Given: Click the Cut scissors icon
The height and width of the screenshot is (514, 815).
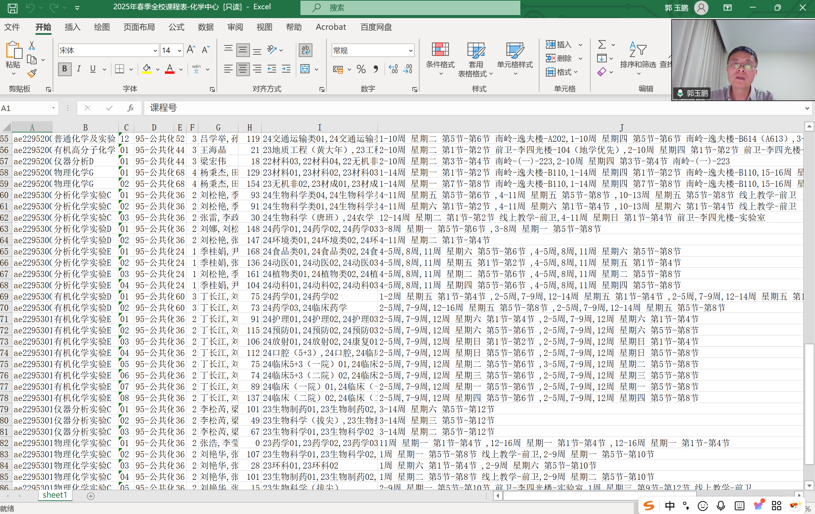Looking at the screenshot, I should (x=32, y=45).
